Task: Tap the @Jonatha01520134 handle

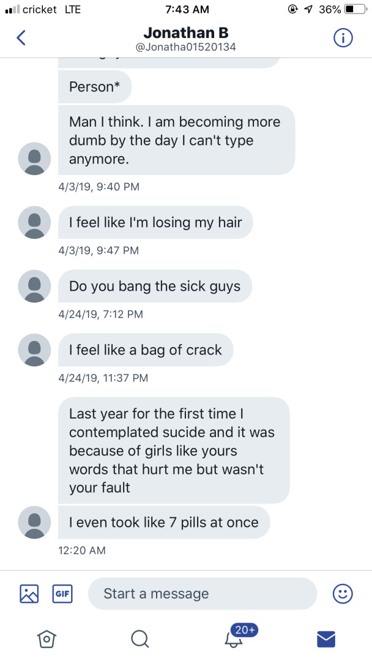Action: point(185,47)
